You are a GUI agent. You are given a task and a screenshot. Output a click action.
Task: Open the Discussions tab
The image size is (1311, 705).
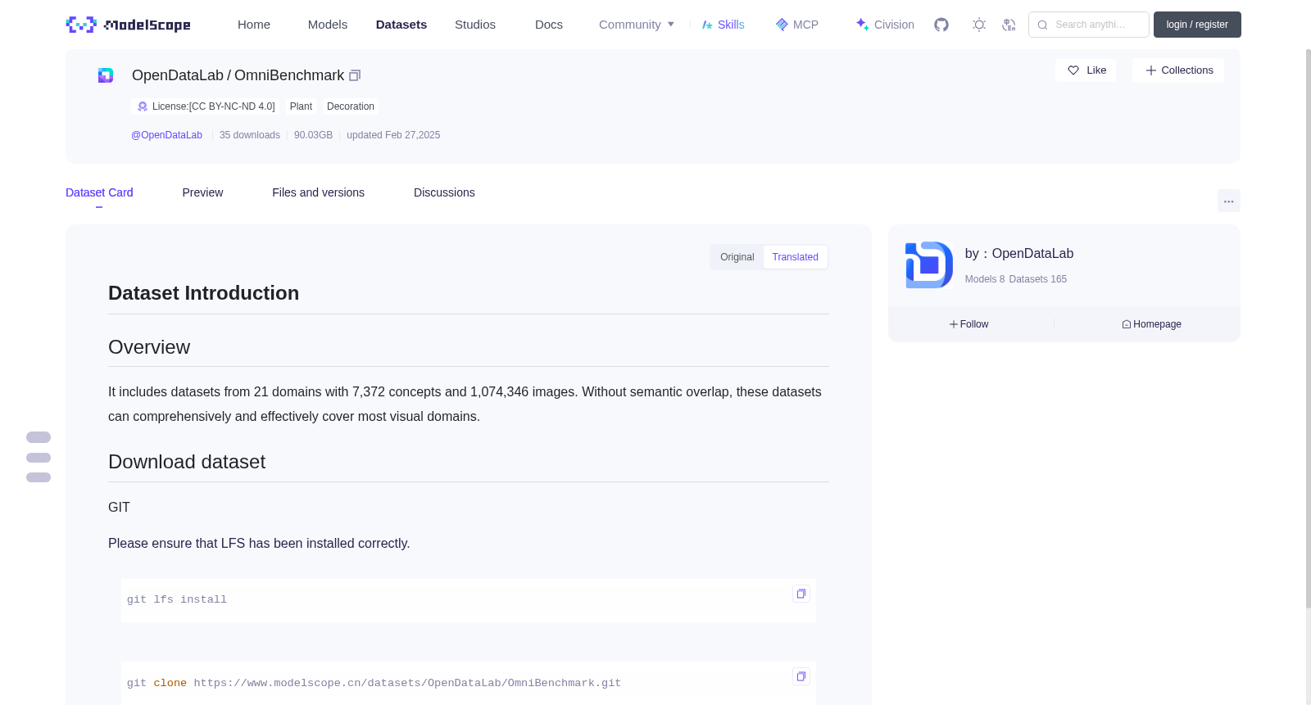coord(444,192)
